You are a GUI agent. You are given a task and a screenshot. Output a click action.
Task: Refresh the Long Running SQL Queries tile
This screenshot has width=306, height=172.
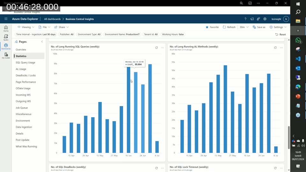(156, 47)
